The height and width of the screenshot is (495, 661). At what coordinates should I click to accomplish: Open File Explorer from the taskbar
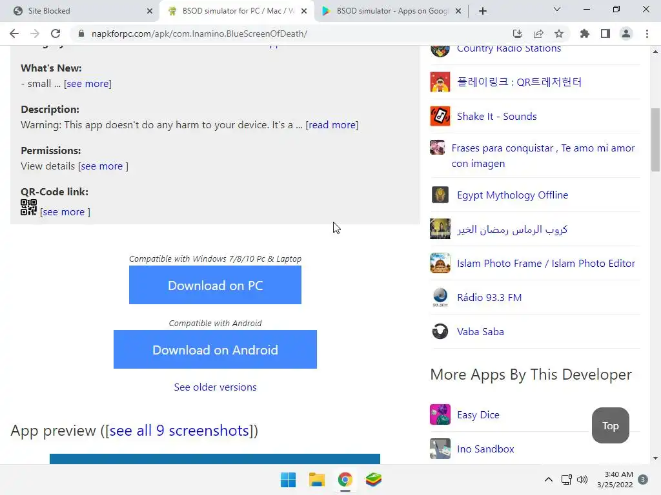316,480
